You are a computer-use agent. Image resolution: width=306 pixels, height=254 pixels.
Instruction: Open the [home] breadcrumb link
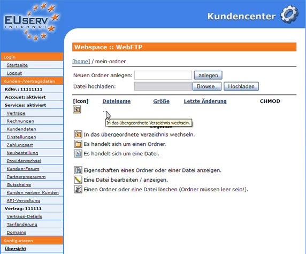(81, 62)
